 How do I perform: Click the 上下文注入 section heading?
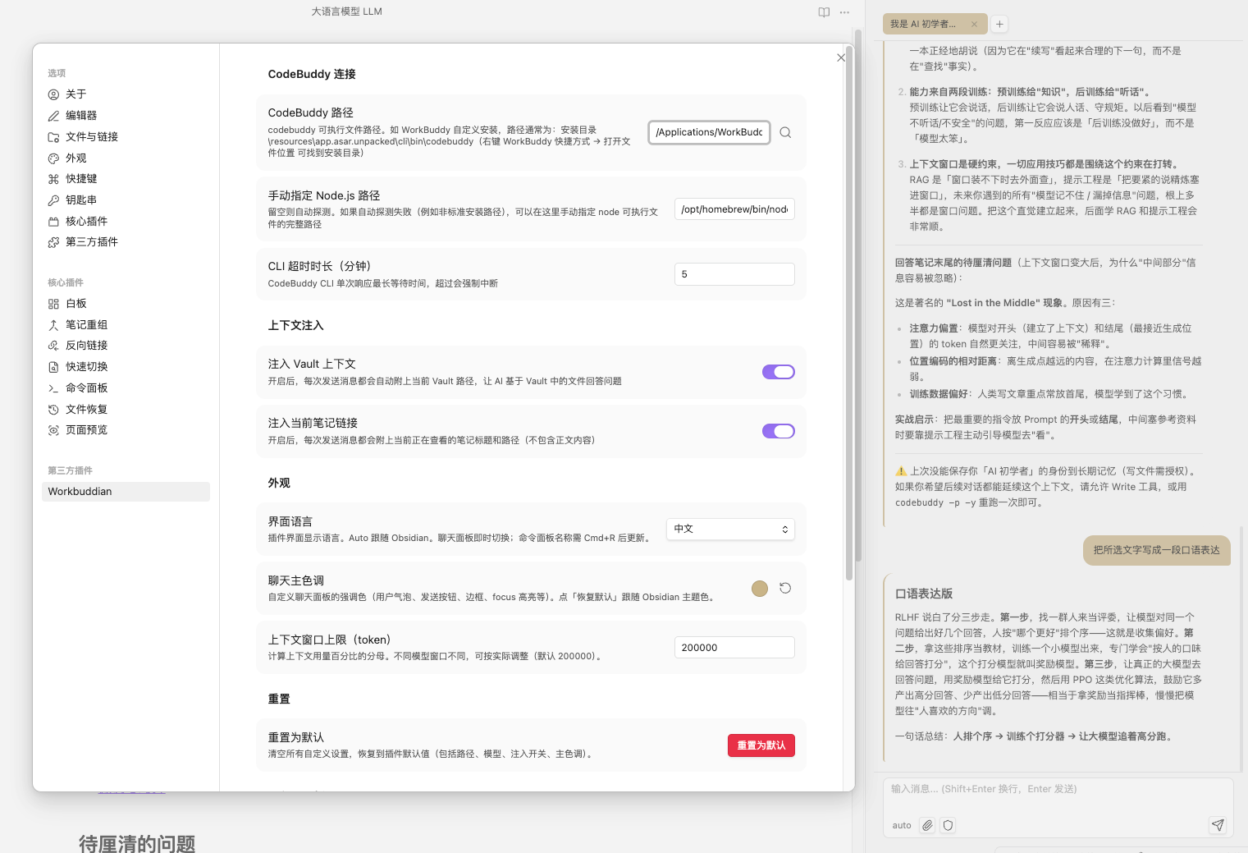click(295, 325)
